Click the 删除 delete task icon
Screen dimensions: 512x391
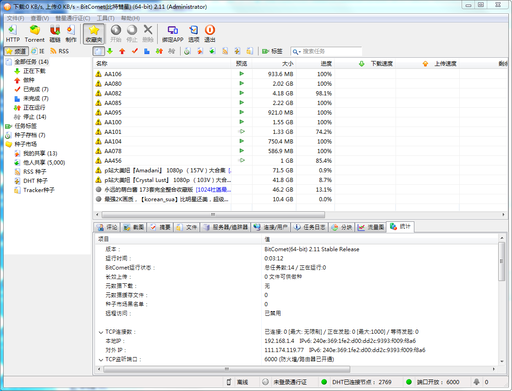tap(148, 33)
